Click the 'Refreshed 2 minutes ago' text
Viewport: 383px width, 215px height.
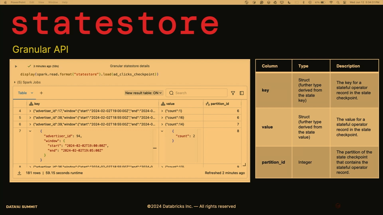coord(225,173)
